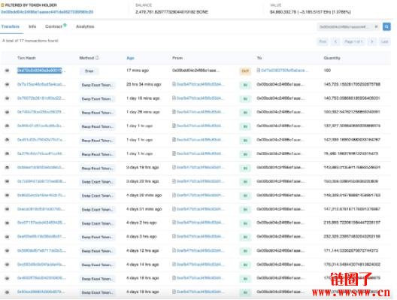Click From contract icon in 3 days 19 hrs row
Screen dimensions: 397x300
point(174,167)
